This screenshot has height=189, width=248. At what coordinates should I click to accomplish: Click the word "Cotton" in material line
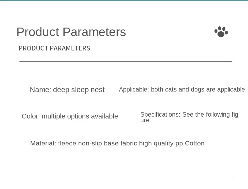[195, 143]
